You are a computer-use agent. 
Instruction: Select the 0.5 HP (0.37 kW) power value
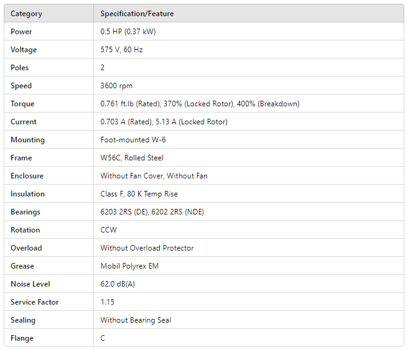128,32
